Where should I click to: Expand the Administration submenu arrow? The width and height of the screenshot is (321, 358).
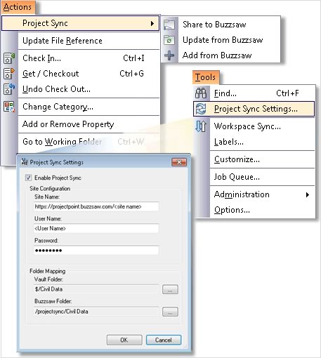(308, 194)
